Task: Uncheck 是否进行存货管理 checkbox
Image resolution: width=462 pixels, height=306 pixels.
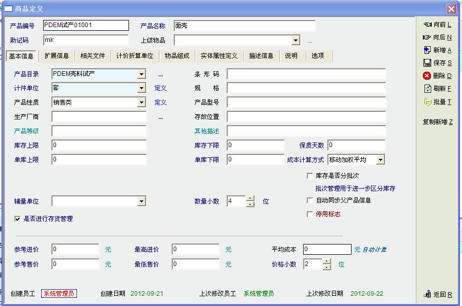Action: point(18,219)
